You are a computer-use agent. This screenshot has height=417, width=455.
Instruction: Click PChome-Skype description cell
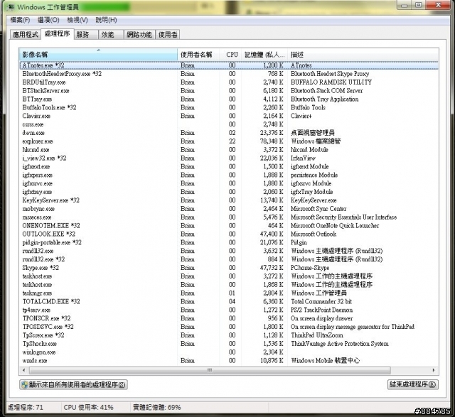pyautogui.click(x=310, y=268)
